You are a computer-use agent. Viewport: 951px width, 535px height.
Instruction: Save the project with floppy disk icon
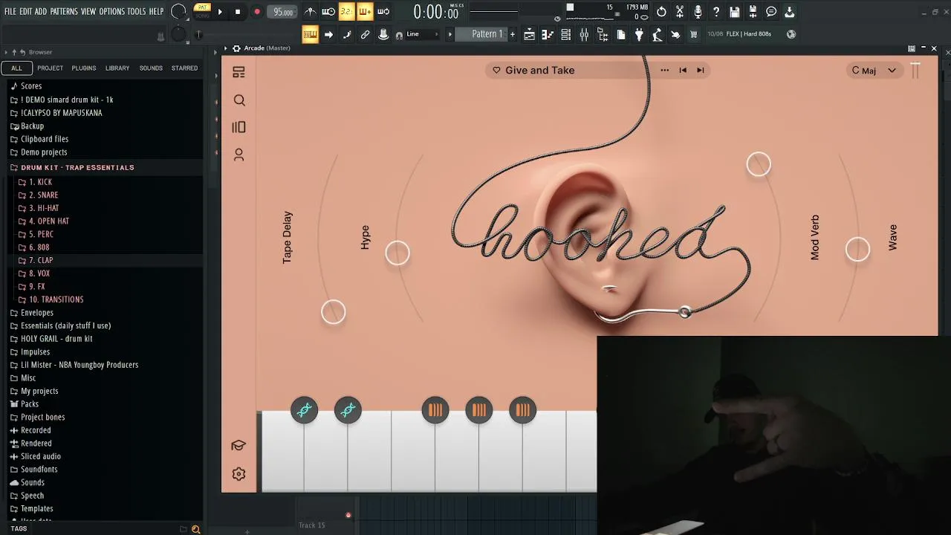(735, 12)
